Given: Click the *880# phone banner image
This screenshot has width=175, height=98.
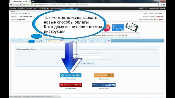Looking at the screenshot, I should click(132, 27).
